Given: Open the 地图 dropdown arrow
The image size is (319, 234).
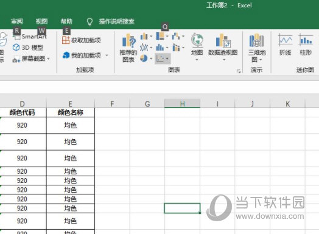Looking at the screenshot, I should point(197,60).
